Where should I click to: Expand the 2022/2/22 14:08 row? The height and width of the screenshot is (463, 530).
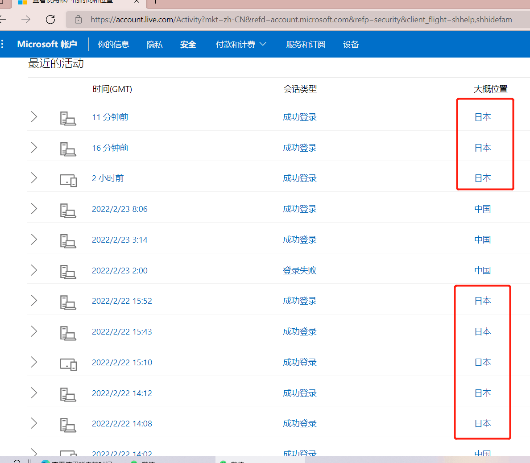(x=34, y=423)
